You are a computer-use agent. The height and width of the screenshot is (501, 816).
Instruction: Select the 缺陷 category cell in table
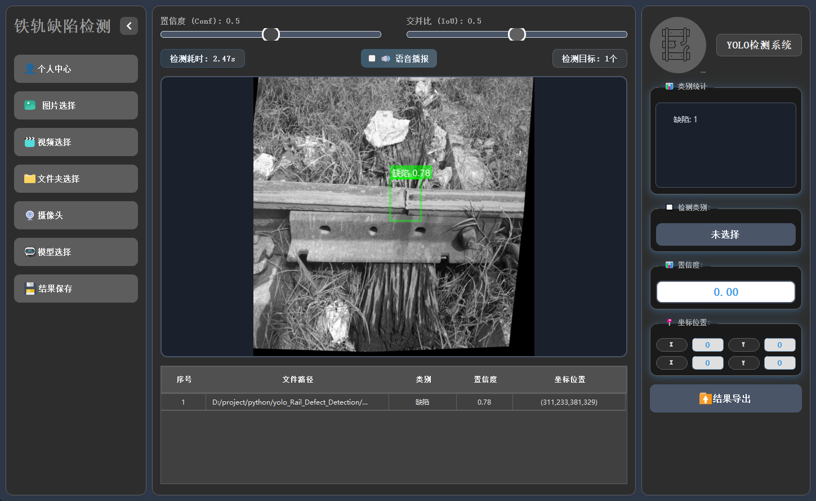[422, 402]
